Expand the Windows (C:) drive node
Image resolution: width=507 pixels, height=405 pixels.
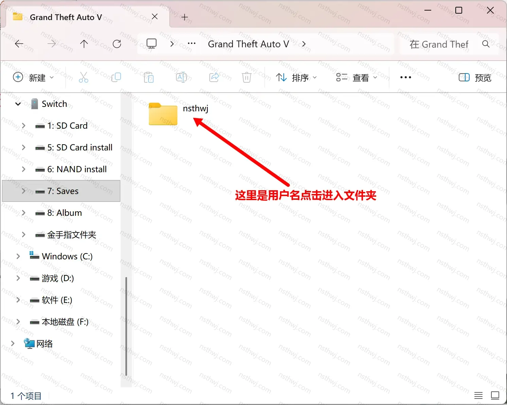[18, 256]
